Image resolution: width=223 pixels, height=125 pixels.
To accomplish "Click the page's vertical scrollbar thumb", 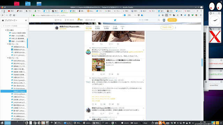I will [202, 62].
